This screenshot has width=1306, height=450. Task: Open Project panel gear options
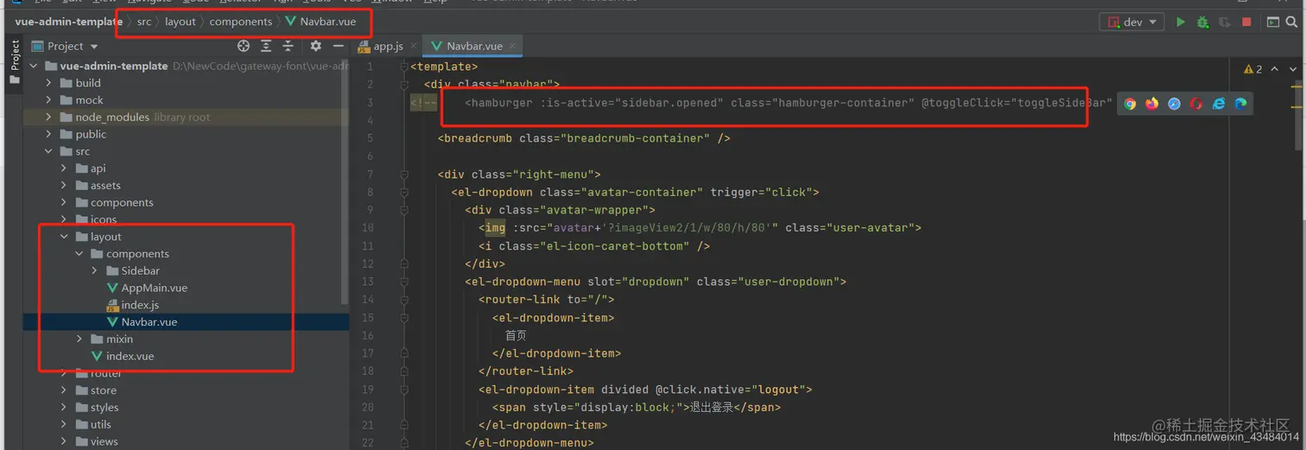pos(315,46)
